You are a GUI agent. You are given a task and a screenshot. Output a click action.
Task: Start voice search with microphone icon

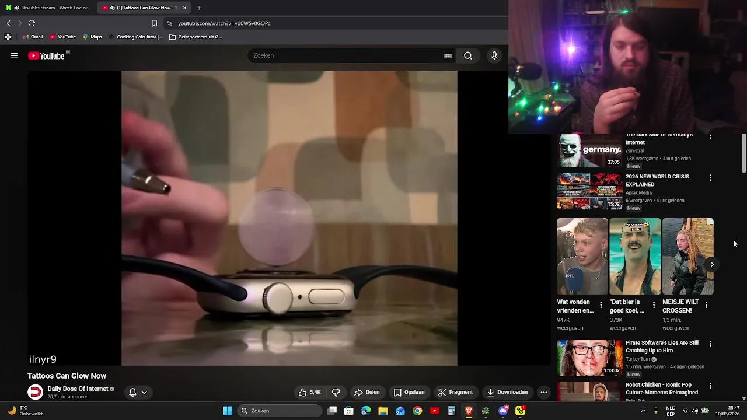click(x=494, y=55)
